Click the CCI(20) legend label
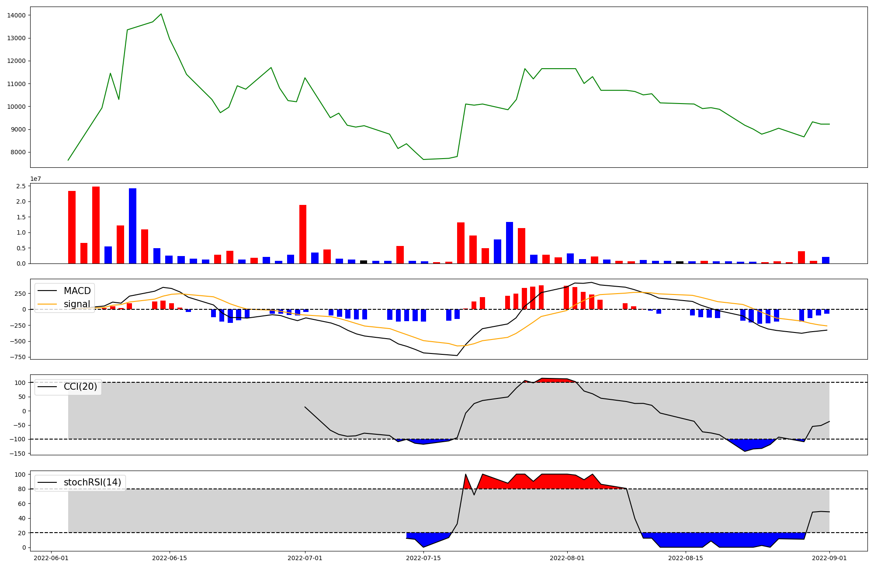This screenshot has height=568, width=874. 80,387
